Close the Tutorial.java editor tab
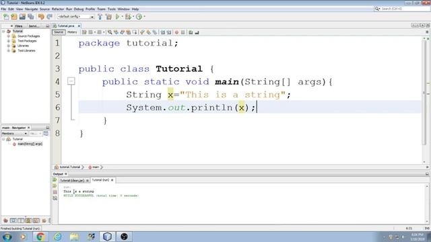431x242 pixels. coord(79,26)
